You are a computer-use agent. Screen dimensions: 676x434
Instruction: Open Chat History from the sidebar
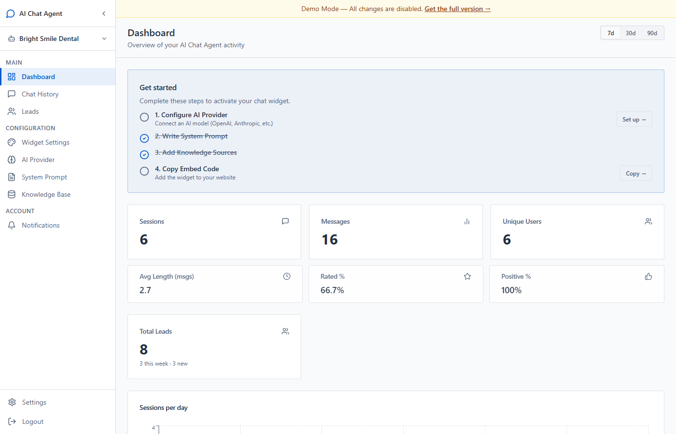click(57, 94)
